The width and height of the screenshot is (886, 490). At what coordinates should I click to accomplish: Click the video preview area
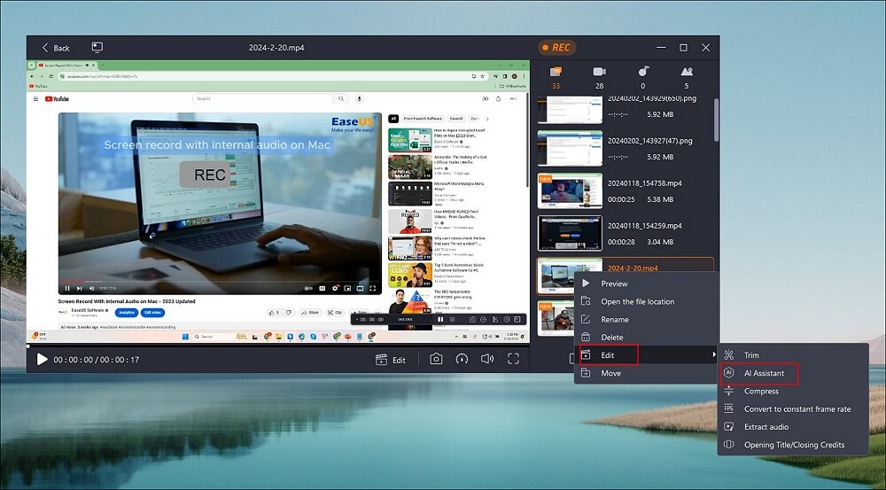tap(278, 201)
